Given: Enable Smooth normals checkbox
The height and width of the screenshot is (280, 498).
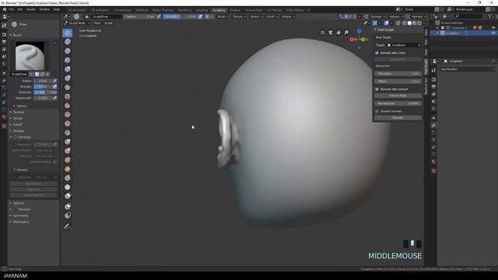Looking at the screenshot, I should click(x=377, y=111).
